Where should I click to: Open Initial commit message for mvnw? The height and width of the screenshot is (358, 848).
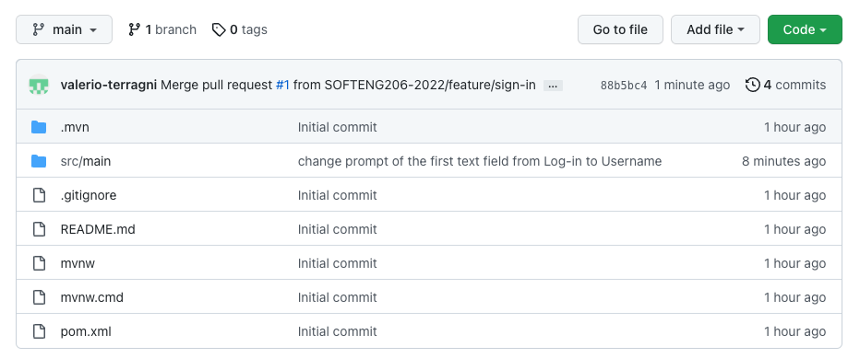(x=337, y=263)
